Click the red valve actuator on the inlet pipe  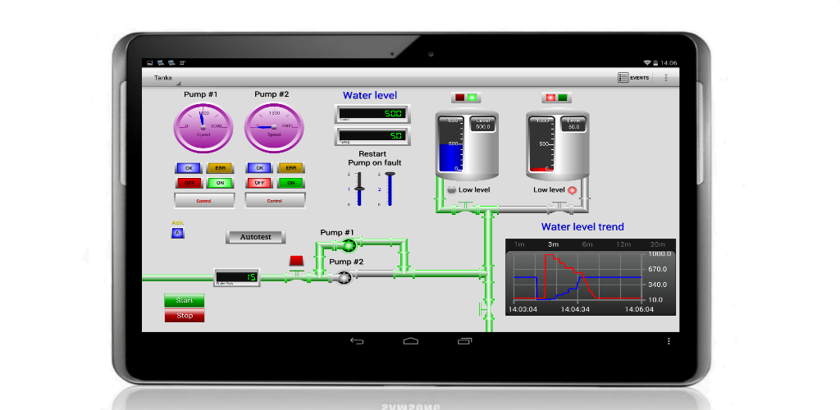click(x=296, y=261)
